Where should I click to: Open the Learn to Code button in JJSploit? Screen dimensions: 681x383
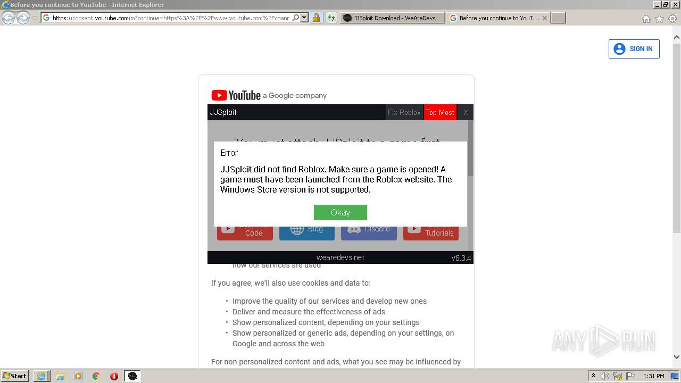click(245, 230)
